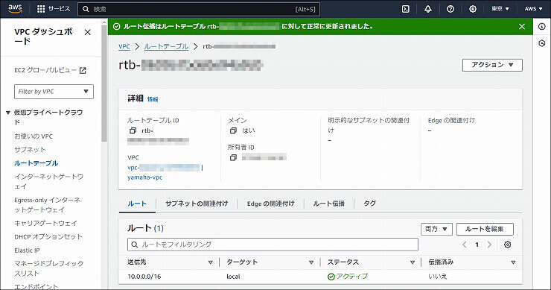Click the いいえ propagated cell
This screenshot has width=551, height=290.
tap(438, 277)
